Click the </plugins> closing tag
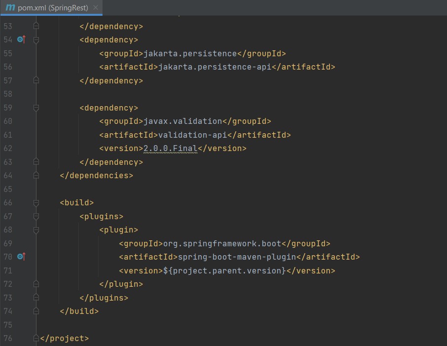 (x=104, y=298)
